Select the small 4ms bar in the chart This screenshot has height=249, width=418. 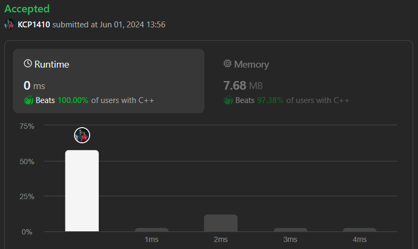click(360, 230)
